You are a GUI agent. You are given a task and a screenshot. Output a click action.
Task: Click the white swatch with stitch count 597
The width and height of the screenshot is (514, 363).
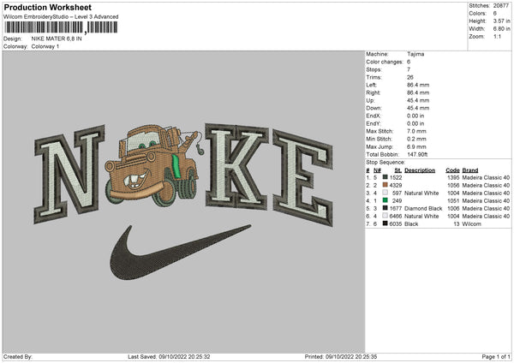(385, 193)
